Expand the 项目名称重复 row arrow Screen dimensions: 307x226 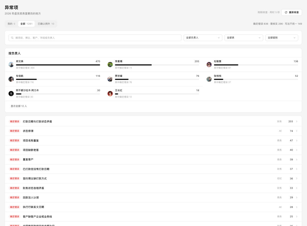pyautogui.click(x=296, y=140)
